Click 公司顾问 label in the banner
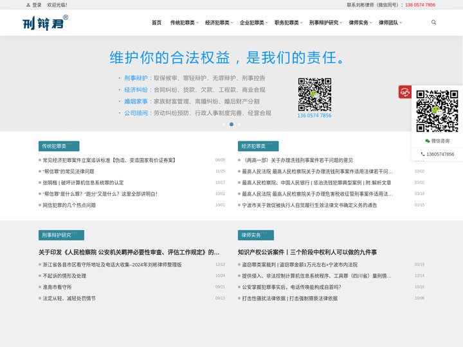This screenshot has width=463, height=347. tap(136, 113)
